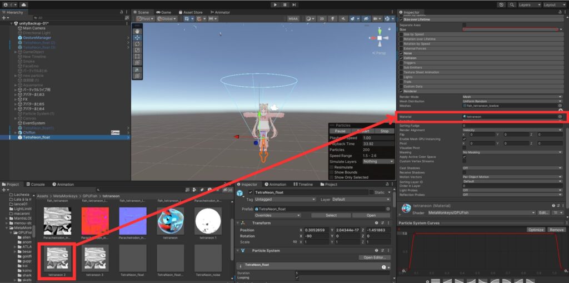Click the Optimize button in curves panel
This screenshot has width=569, height=283.
[536, 229]
